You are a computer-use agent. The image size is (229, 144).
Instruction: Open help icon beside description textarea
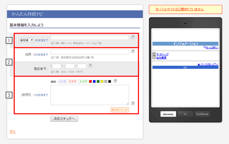[133, 103]
